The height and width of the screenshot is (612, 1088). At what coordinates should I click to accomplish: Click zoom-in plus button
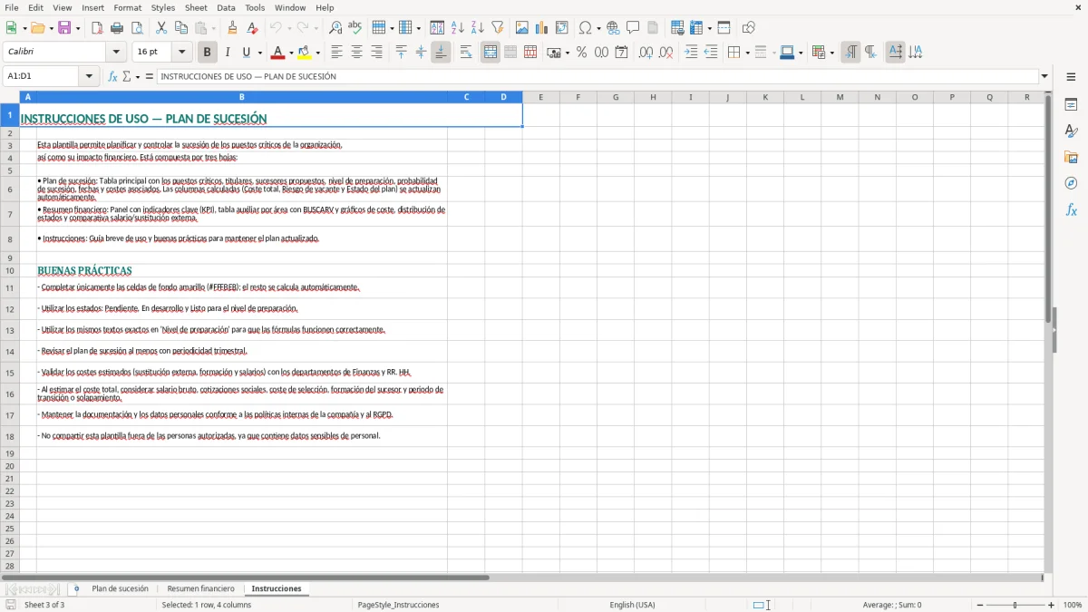1052,605
